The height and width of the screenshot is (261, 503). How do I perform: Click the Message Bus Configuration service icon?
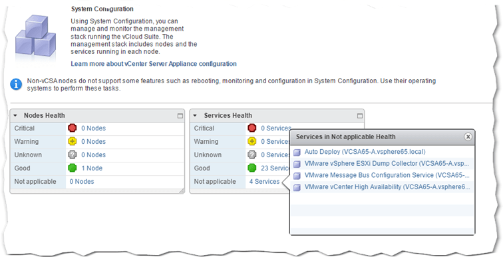(x=297, y=176)
